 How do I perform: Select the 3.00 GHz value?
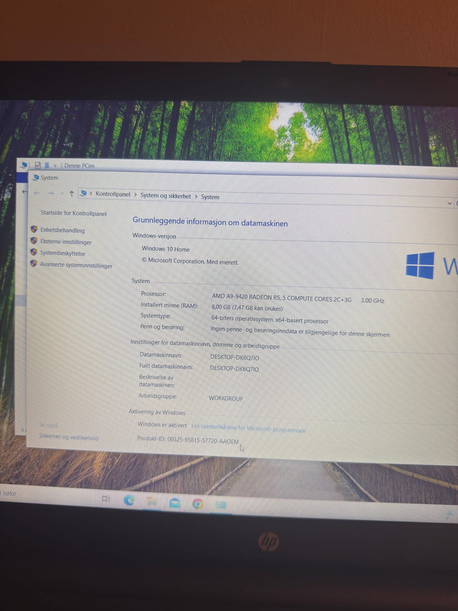tap(373, 300)
